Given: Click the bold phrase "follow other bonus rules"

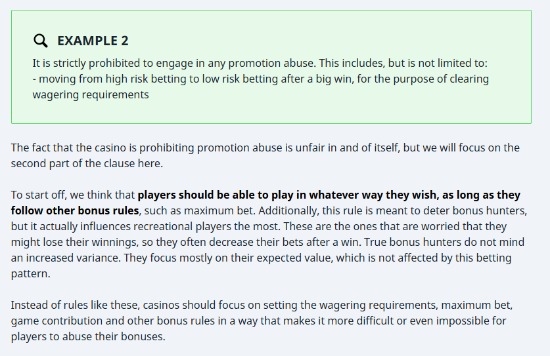Looking at the screenshot, I should coord(75,211).
